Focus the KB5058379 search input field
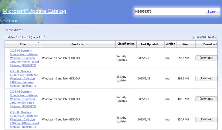222x130 pixels. point(169,12)
